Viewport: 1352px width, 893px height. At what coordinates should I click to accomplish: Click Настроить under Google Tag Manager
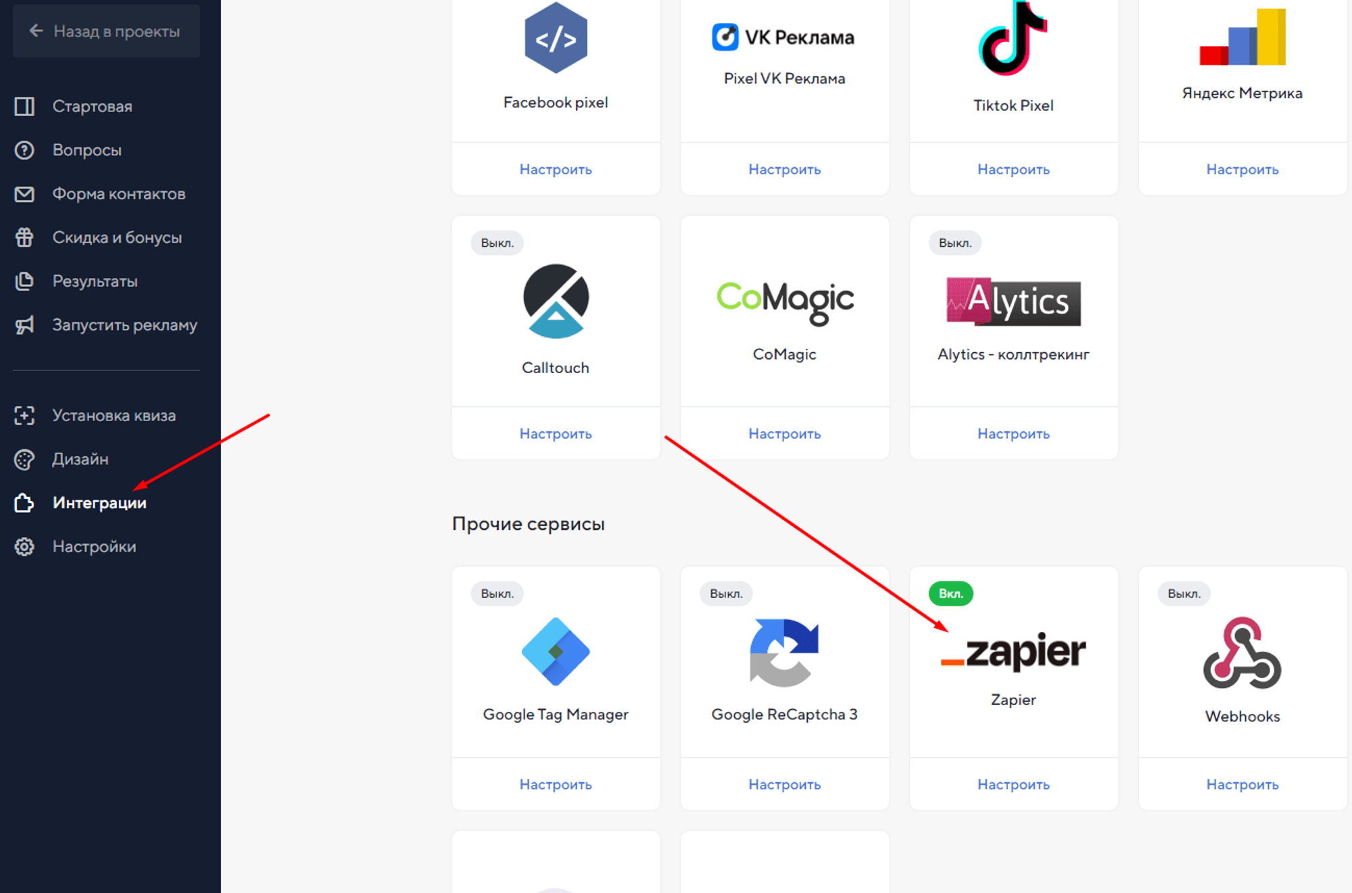(556, 785)
